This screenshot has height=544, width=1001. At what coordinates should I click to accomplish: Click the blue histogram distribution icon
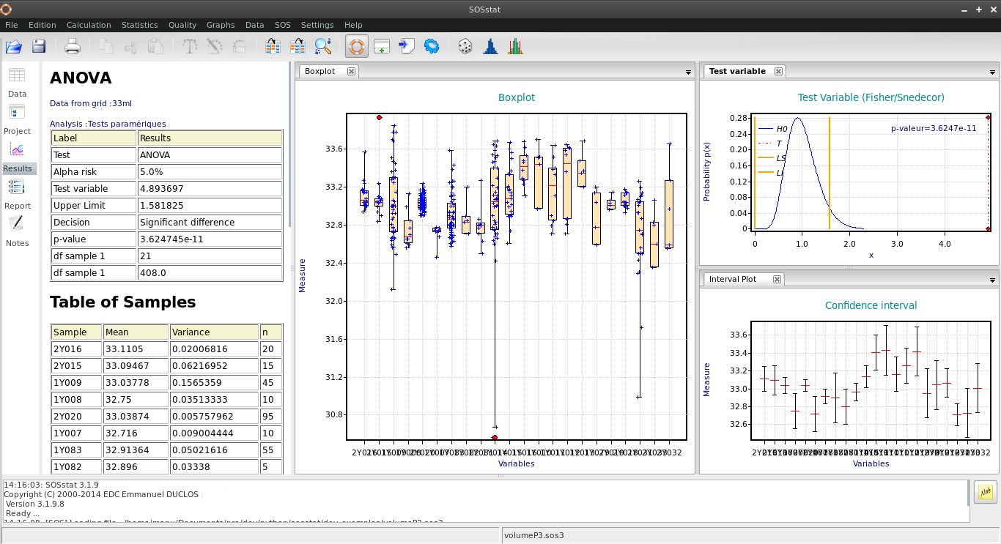click(x=490, y=47)
